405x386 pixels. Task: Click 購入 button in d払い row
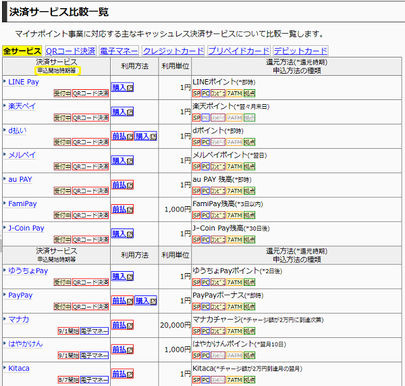(x=146, y=137)
